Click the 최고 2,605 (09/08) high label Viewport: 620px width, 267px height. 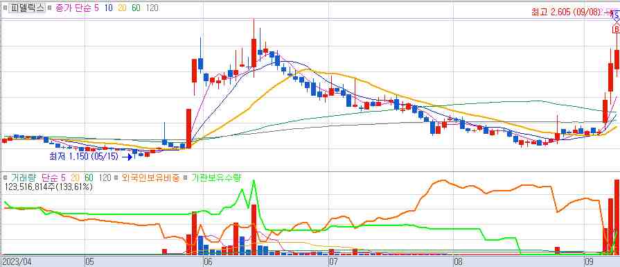(566, 12)
